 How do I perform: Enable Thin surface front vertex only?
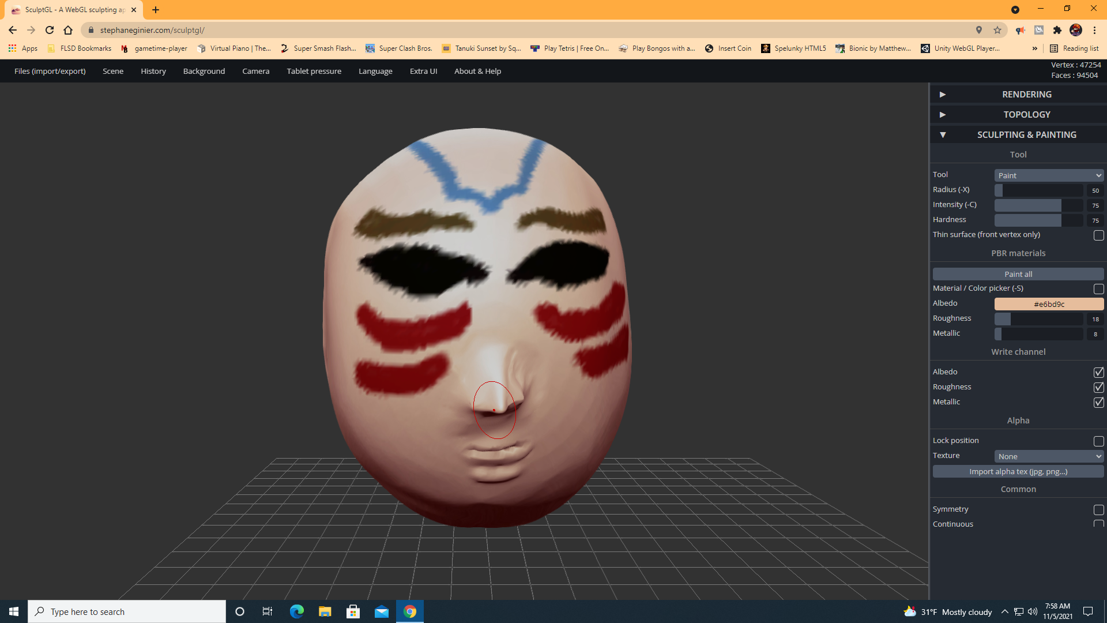pos(1098,235)
